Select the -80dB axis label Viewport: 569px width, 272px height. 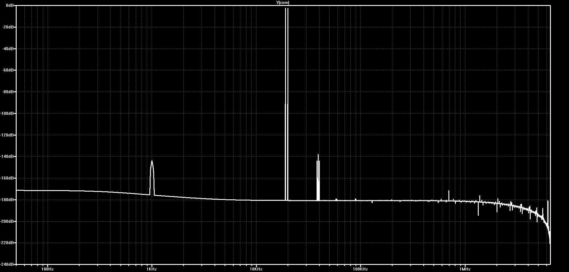(x=8, y=92)
